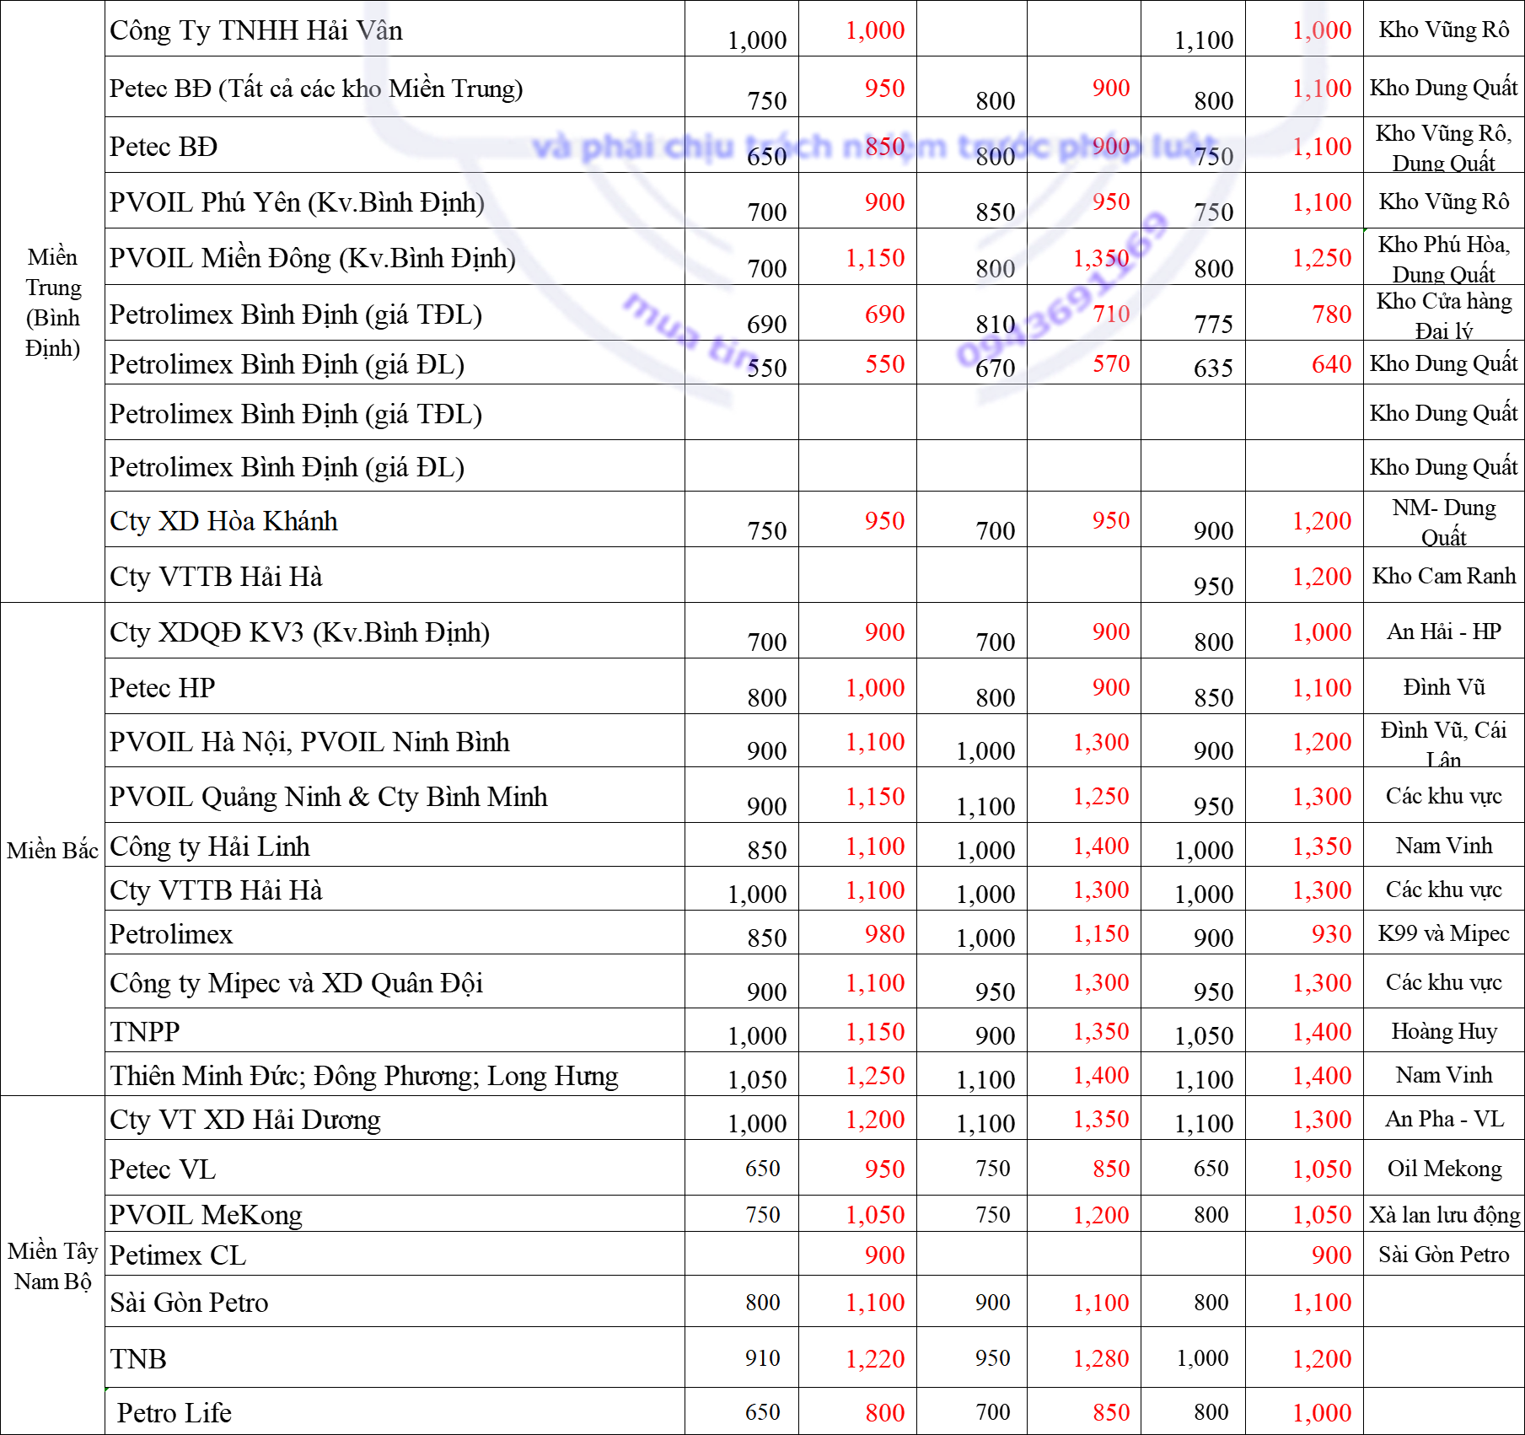Select the An Pha - VL cell

tap(1444, 1119)
